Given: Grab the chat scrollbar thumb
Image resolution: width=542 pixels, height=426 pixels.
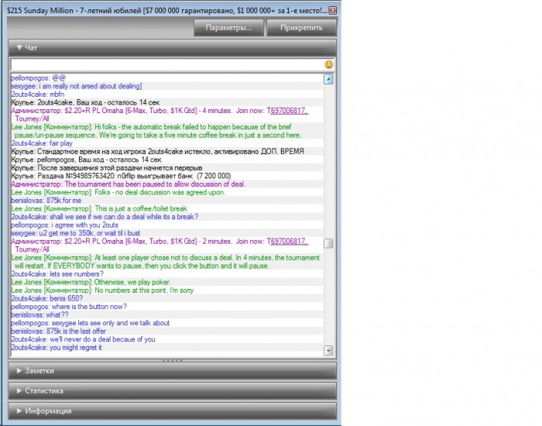Looking at the screenshot, I should click(x=328, y=243).
